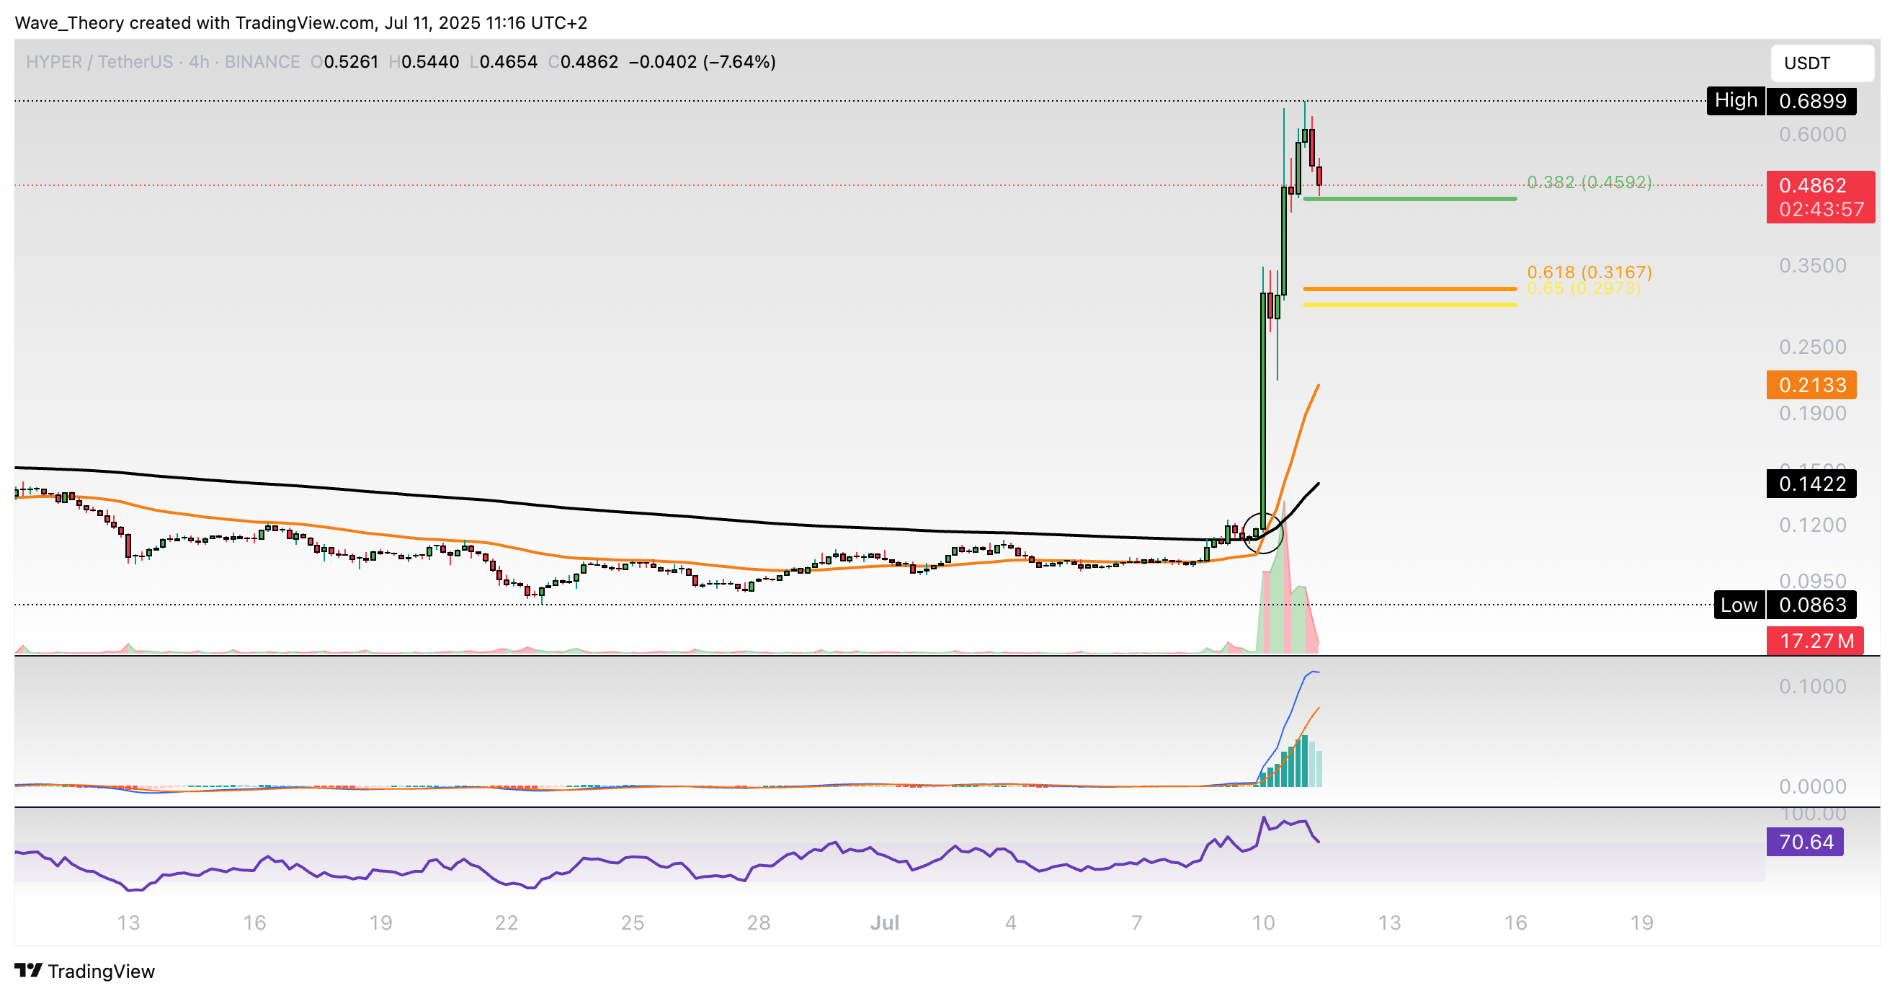Click the orange 0.2133 moving average label
Image resolution: width=1895 pixels, height=996 pixels.
[1811, 385]
